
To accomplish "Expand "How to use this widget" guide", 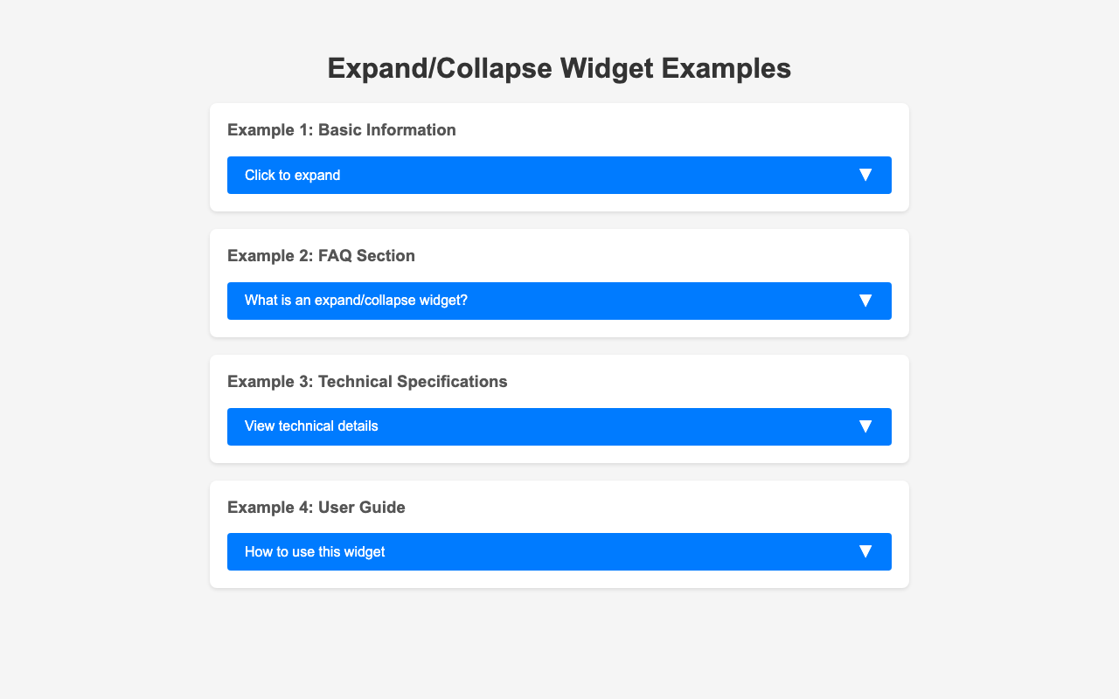I will click(559, 551).
